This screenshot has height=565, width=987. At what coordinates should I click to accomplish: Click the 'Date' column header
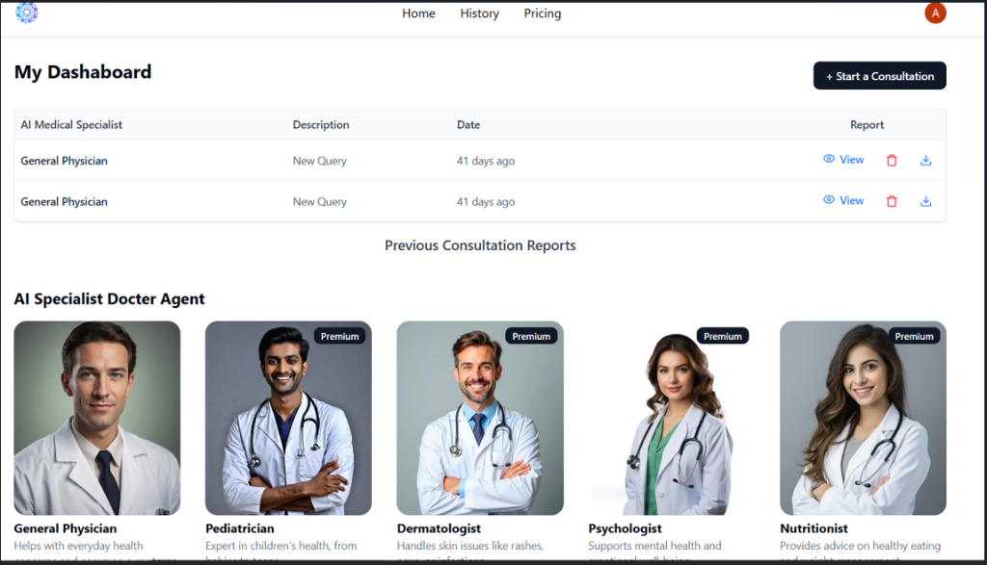click(468, 124)
